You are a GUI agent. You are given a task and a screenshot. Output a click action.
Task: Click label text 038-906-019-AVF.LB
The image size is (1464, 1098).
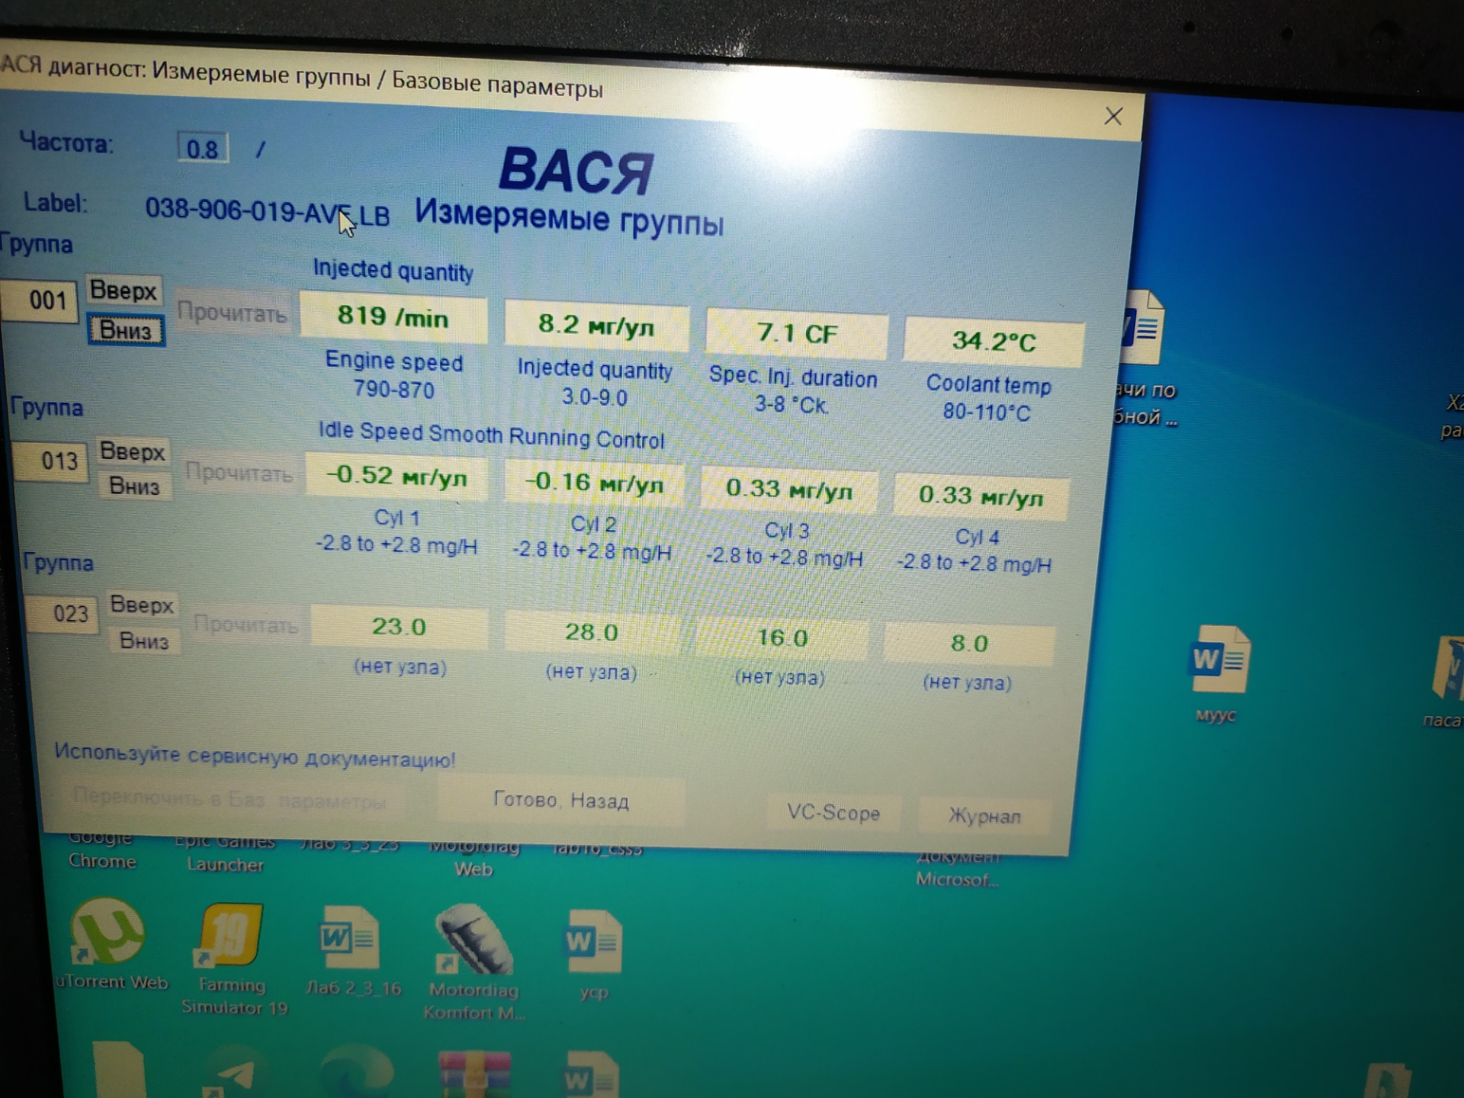(x=267, y=211)
